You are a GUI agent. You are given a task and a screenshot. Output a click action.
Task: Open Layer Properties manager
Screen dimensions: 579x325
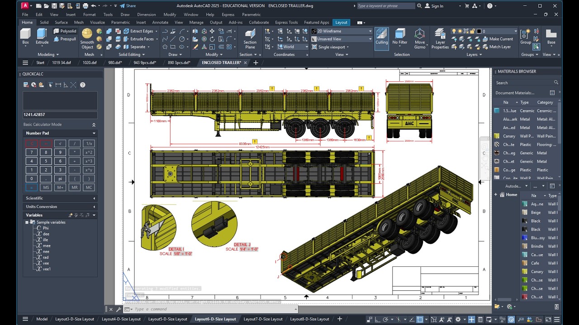click(x=440, y=39)
